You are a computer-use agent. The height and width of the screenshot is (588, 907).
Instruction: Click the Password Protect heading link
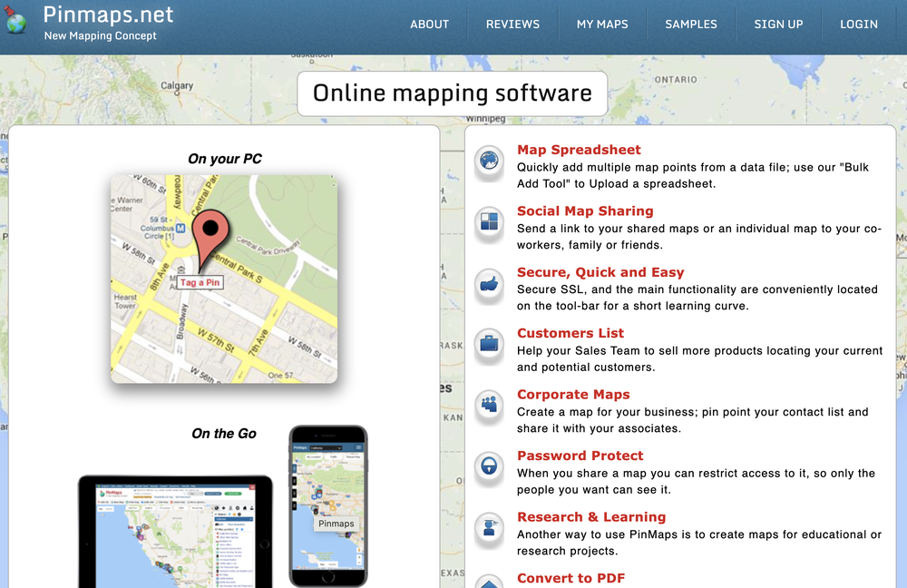point(580,456)
